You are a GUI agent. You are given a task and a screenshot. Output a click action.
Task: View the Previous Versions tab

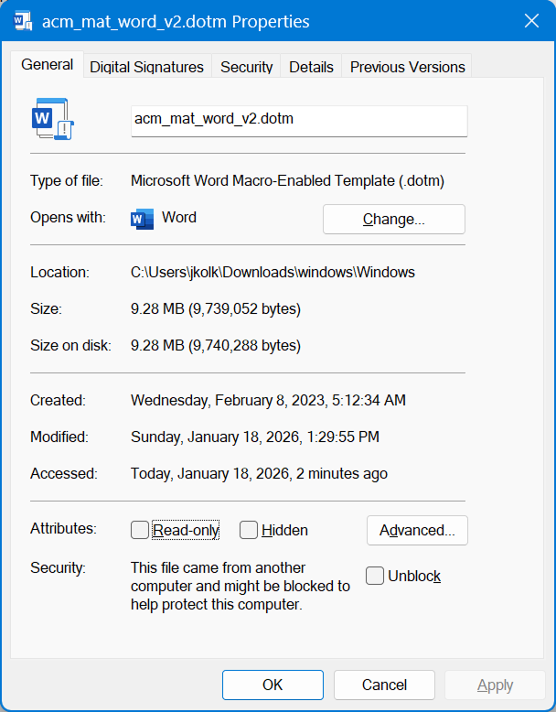tap(407, 67)
